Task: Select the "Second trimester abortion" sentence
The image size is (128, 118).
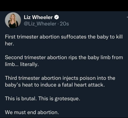Action: pyautogui.click(x=64, y=61)
